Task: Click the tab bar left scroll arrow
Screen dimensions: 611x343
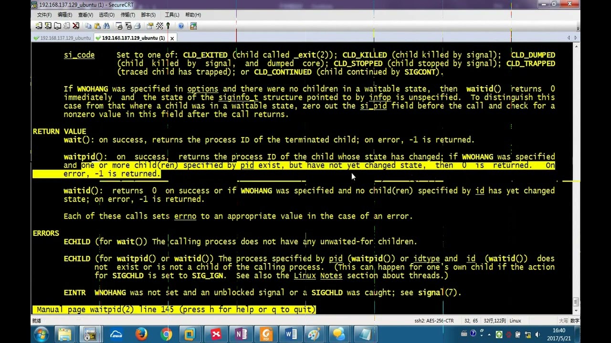Action: click(x=569, y=38)
